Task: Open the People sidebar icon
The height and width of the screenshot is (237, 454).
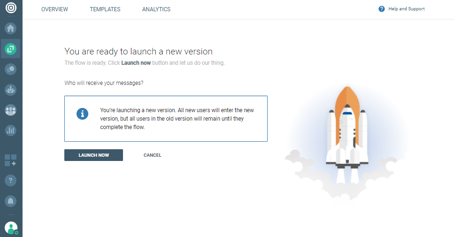Action: [11, 110]
